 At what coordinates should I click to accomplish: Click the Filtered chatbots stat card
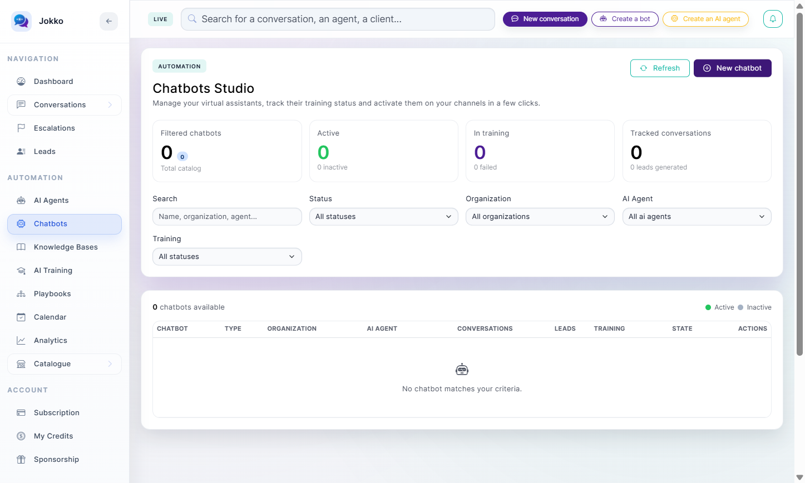(x=227, y=151)
